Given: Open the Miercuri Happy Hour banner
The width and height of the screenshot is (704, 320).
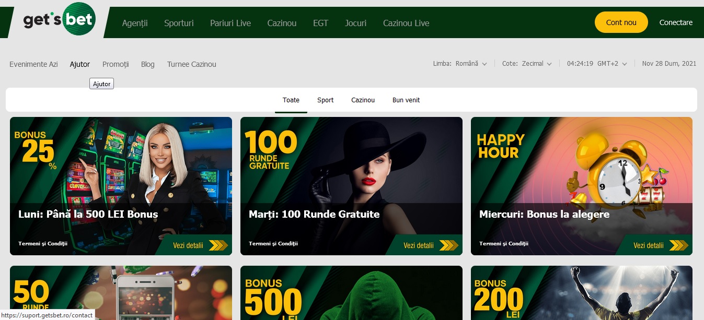Looking at the screenshot, I should click(582, 186).
